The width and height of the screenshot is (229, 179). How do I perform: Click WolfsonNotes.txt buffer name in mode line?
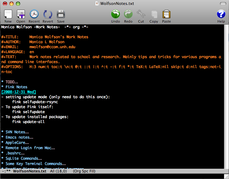click(30, 171)
